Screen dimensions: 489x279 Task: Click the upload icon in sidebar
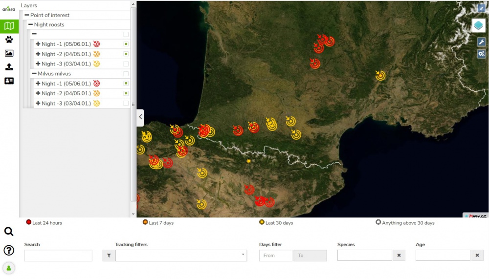pos(9,67)
